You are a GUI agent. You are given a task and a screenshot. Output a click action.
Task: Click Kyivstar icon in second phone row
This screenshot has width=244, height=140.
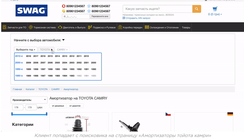pos(89,11)
